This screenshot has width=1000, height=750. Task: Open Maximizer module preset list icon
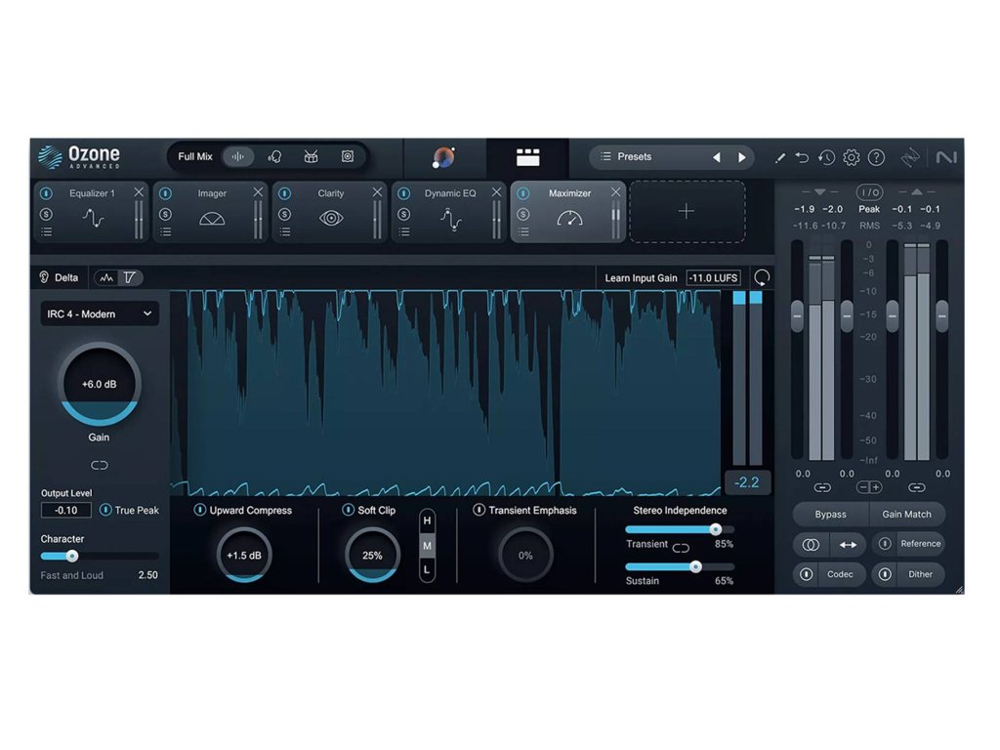click(523, 231)
